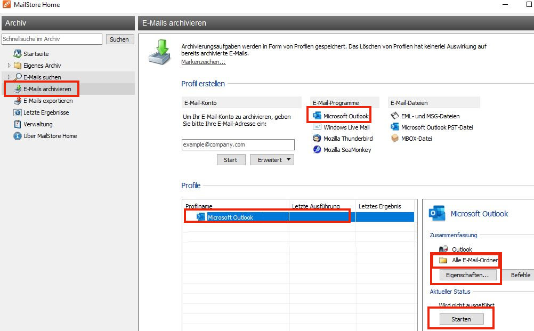The image size is (534, 331).
Task: Maximize the MailStore Home window
Action: click(x=529, y=4)
